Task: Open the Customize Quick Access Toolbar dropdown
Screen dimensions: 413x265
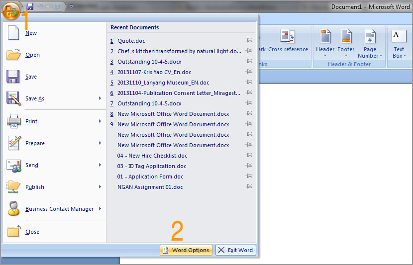Action: pyautogui.click(x=71, y=6)
